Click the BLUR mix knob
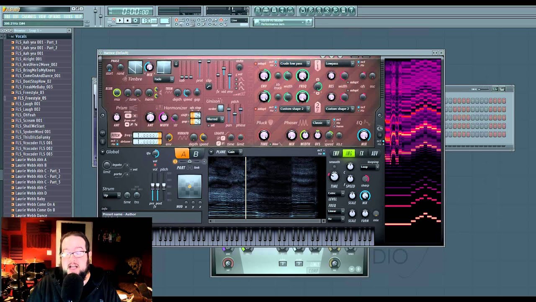Image resolution: width=536 pixels, height=302 pixels. coord(117,93)
